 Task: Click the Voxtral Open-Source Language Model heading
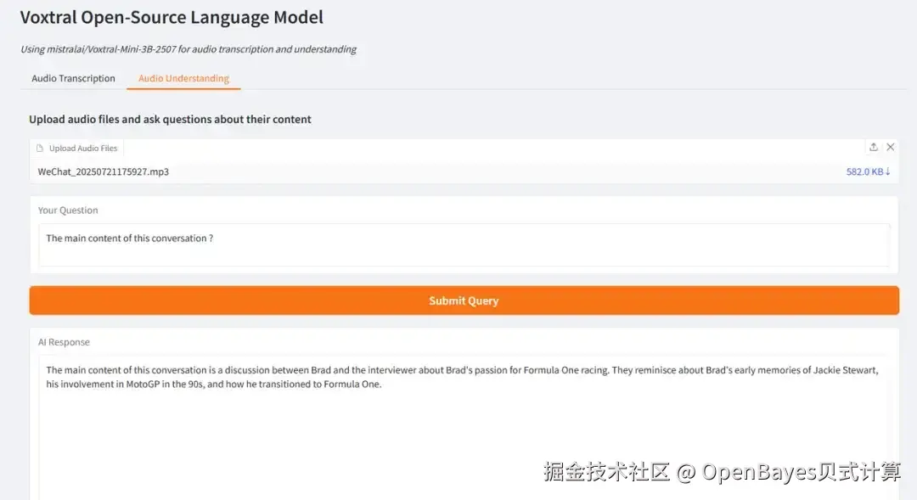pyautogui.click(x=172, y=17)
